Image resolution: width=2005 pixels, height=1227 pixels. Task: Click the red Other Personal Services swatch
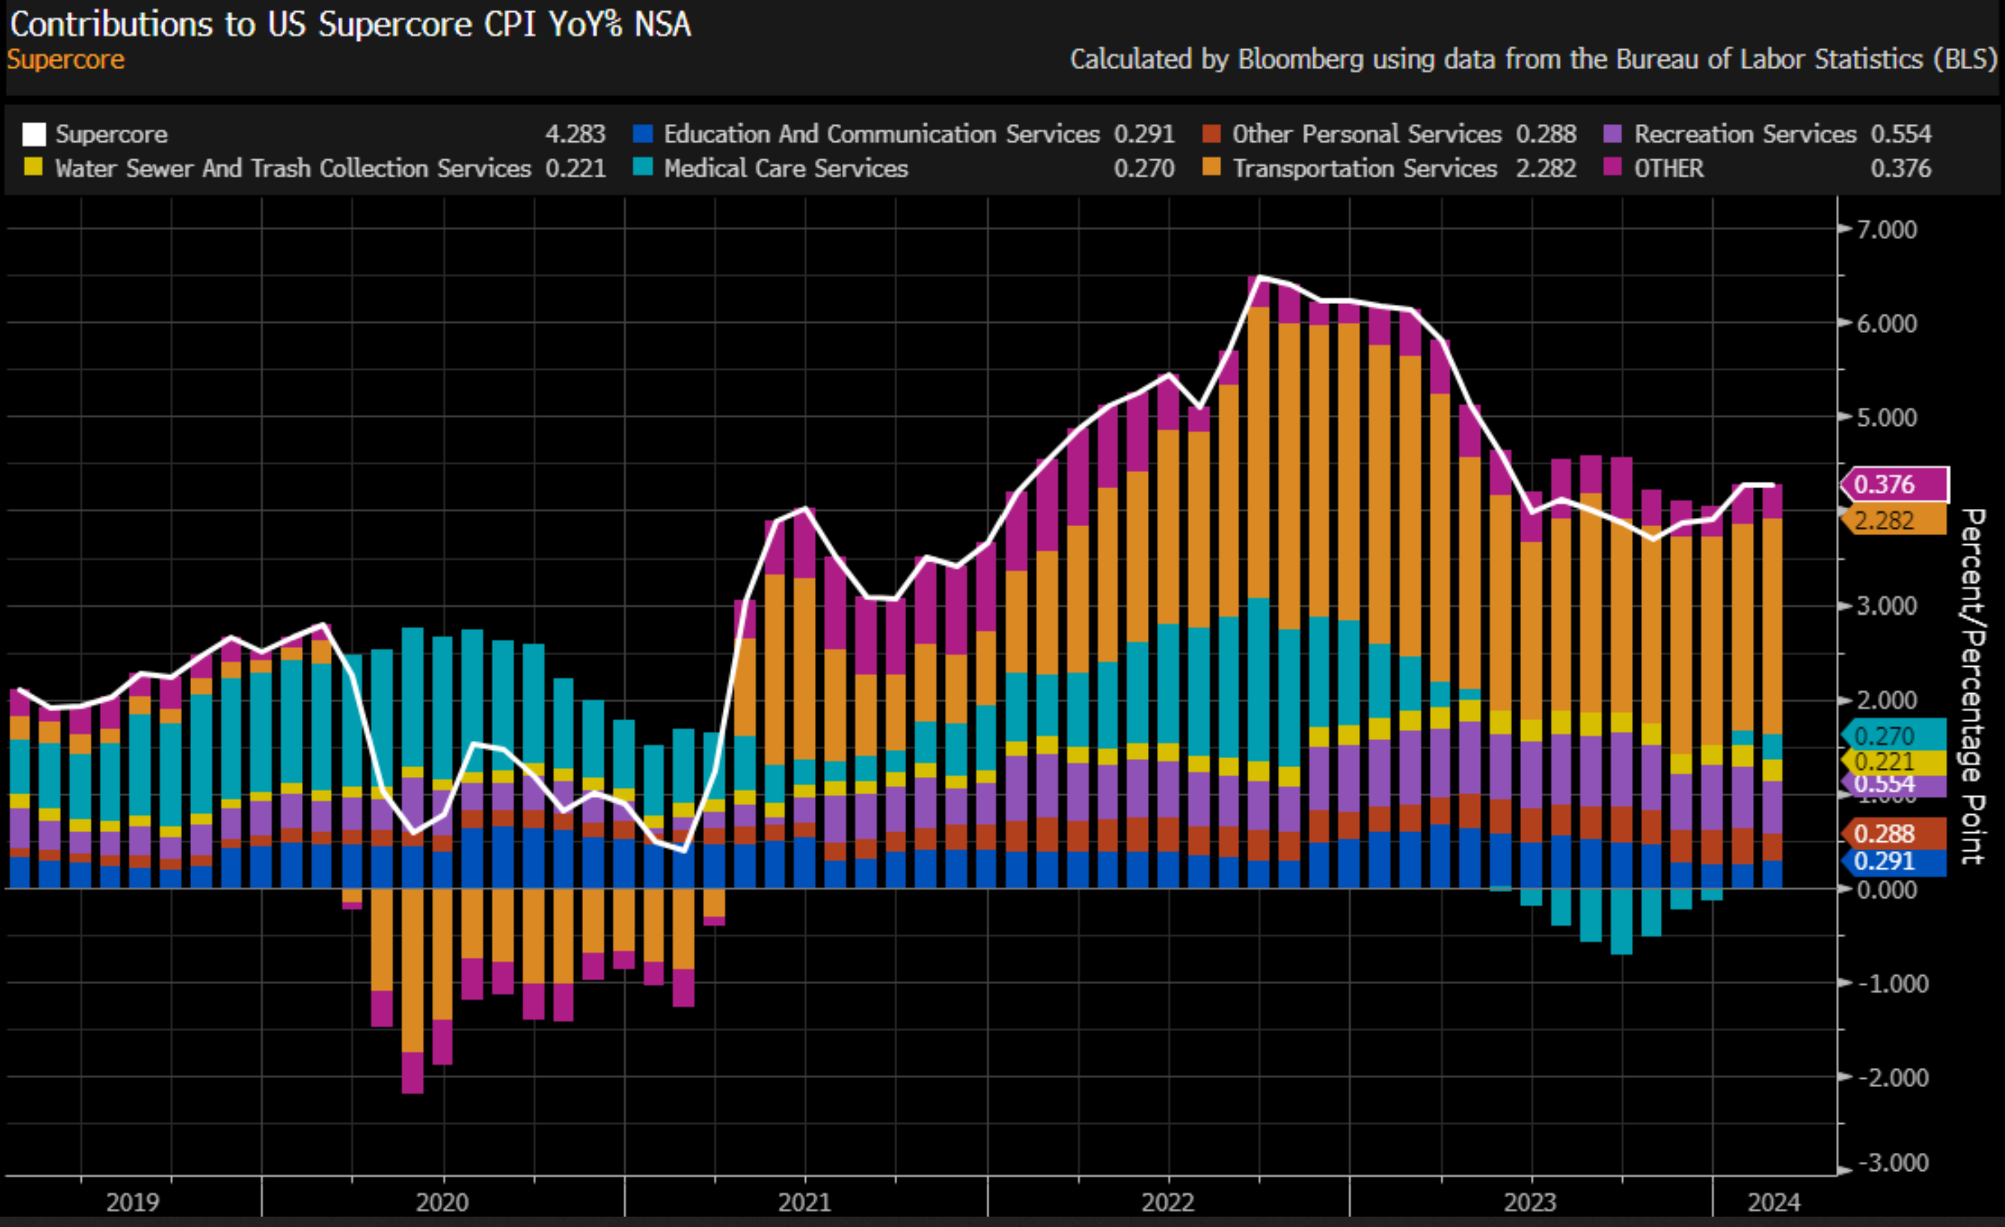pyautogui.click(x=1212, y=134)
